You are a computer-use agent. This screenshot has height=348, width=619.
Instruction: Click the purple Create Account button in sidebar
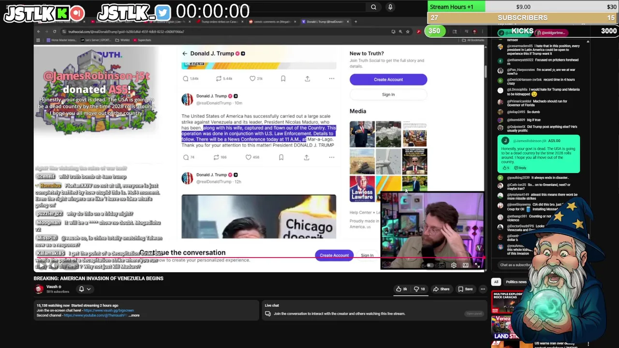tap(388, 79)
